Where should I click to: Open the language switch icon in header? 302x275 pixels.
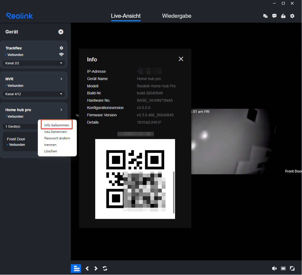pos(265,16)
